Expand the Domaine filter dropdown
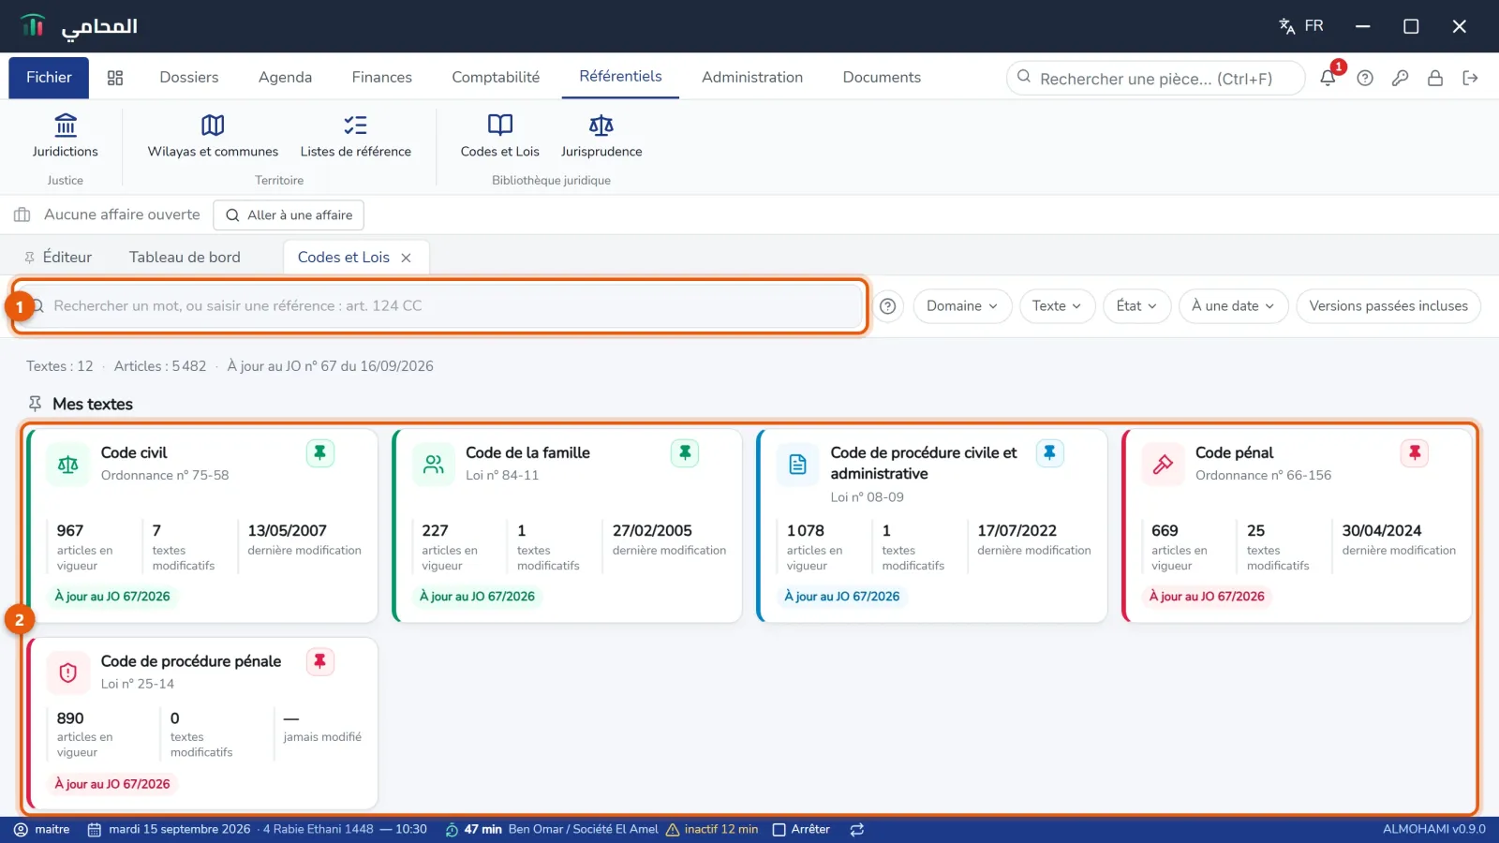This screenshot has width=1499, height=843. 962,306
